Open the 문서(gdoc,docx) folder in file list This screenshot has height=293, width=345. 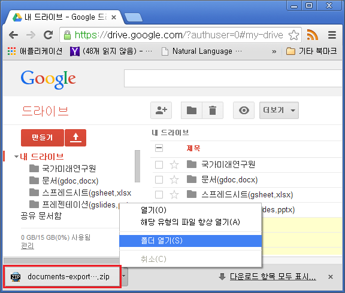[229, 179]
